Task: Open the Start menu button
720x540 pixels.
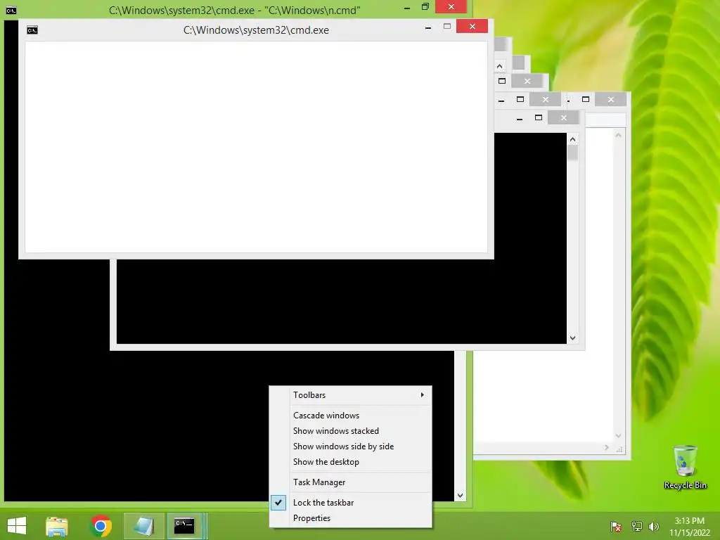Action: click(x=17, y=526)
